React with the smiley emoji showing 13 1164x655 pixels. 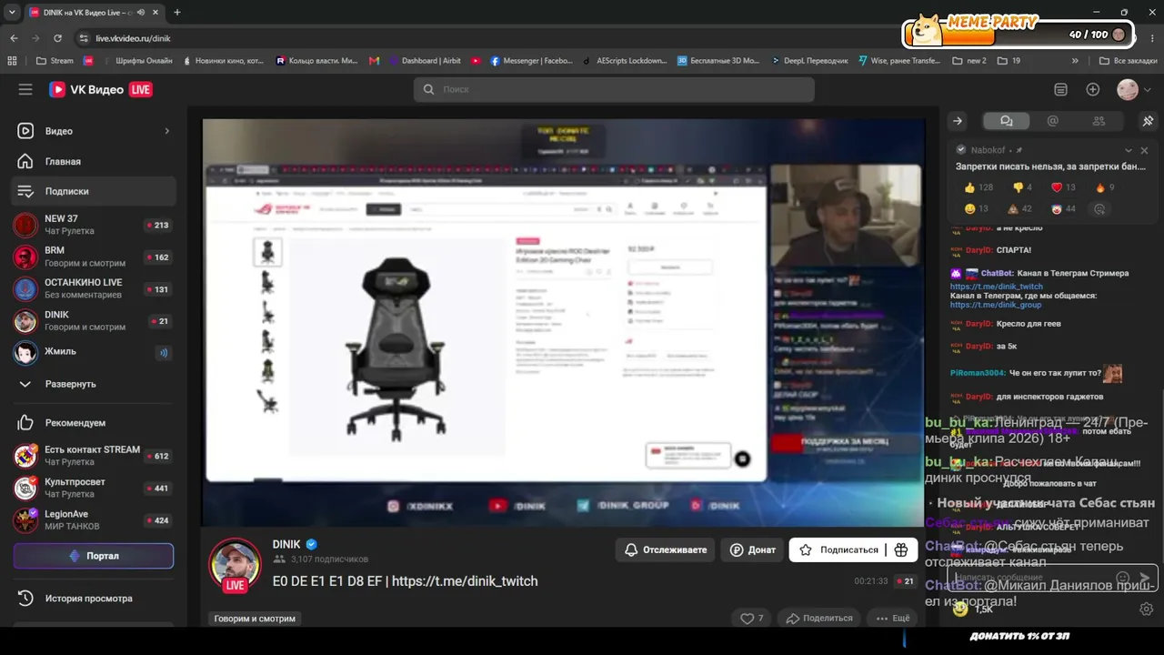click(x=976, y=209)
